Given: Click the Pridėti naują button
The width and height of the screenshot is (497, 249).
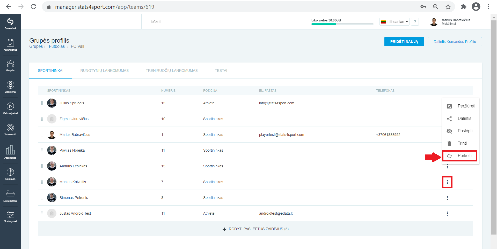Looking at the screenshot, I should click(404, 42).
